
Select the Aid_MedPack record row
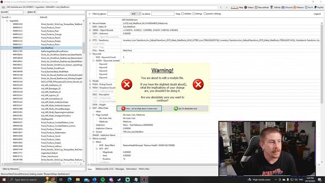click(42, 48)
